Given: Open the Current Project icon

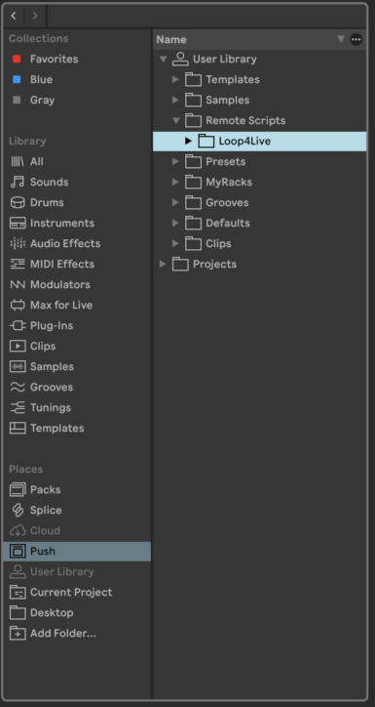Looking at the screenshot, I should coord(18,593).
